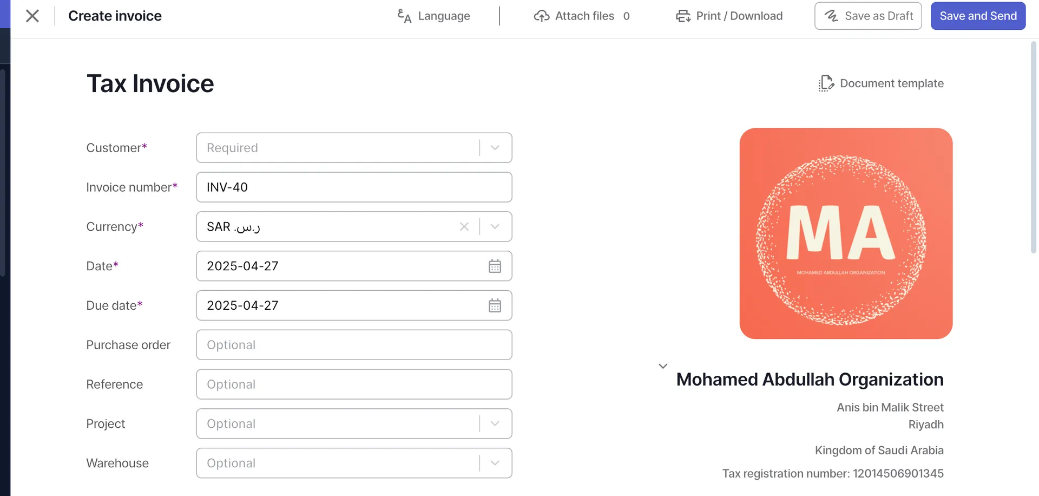Expand the Warehouse dropdown
This screenshot has width=1039, height=496.
[x=494, y=463]
